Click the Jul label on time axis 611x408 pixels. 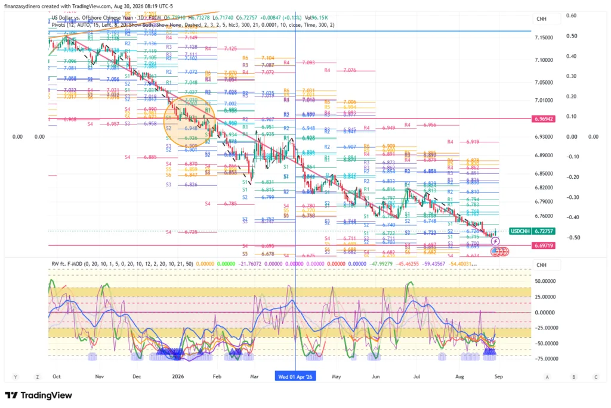tap(416, 376)
